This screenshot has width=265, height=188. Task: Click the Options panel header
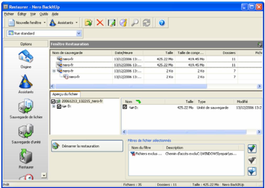coord(26,44)
